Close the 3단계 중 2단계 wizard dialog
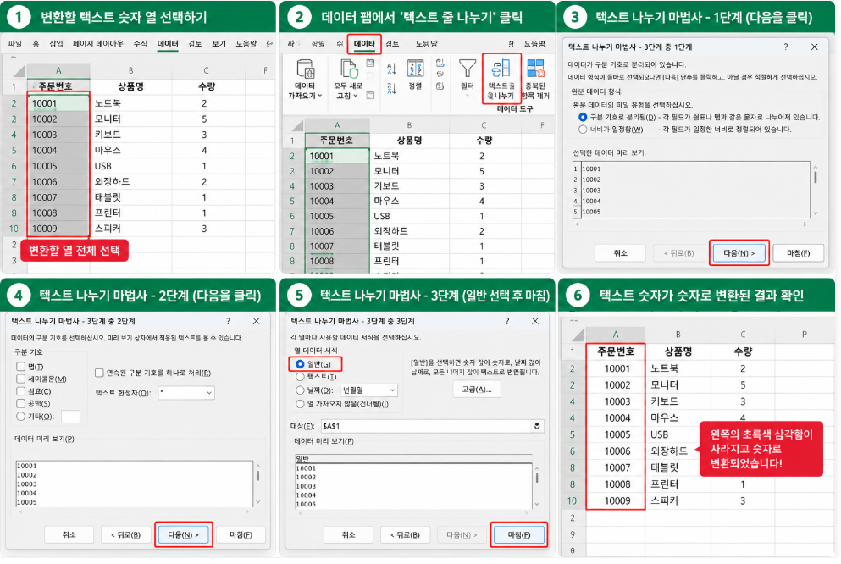The image size is (841, 564). (257, 321)
